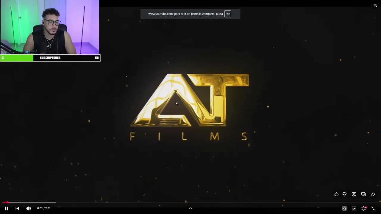Click the green subscriber count 17

pos(3,58)
